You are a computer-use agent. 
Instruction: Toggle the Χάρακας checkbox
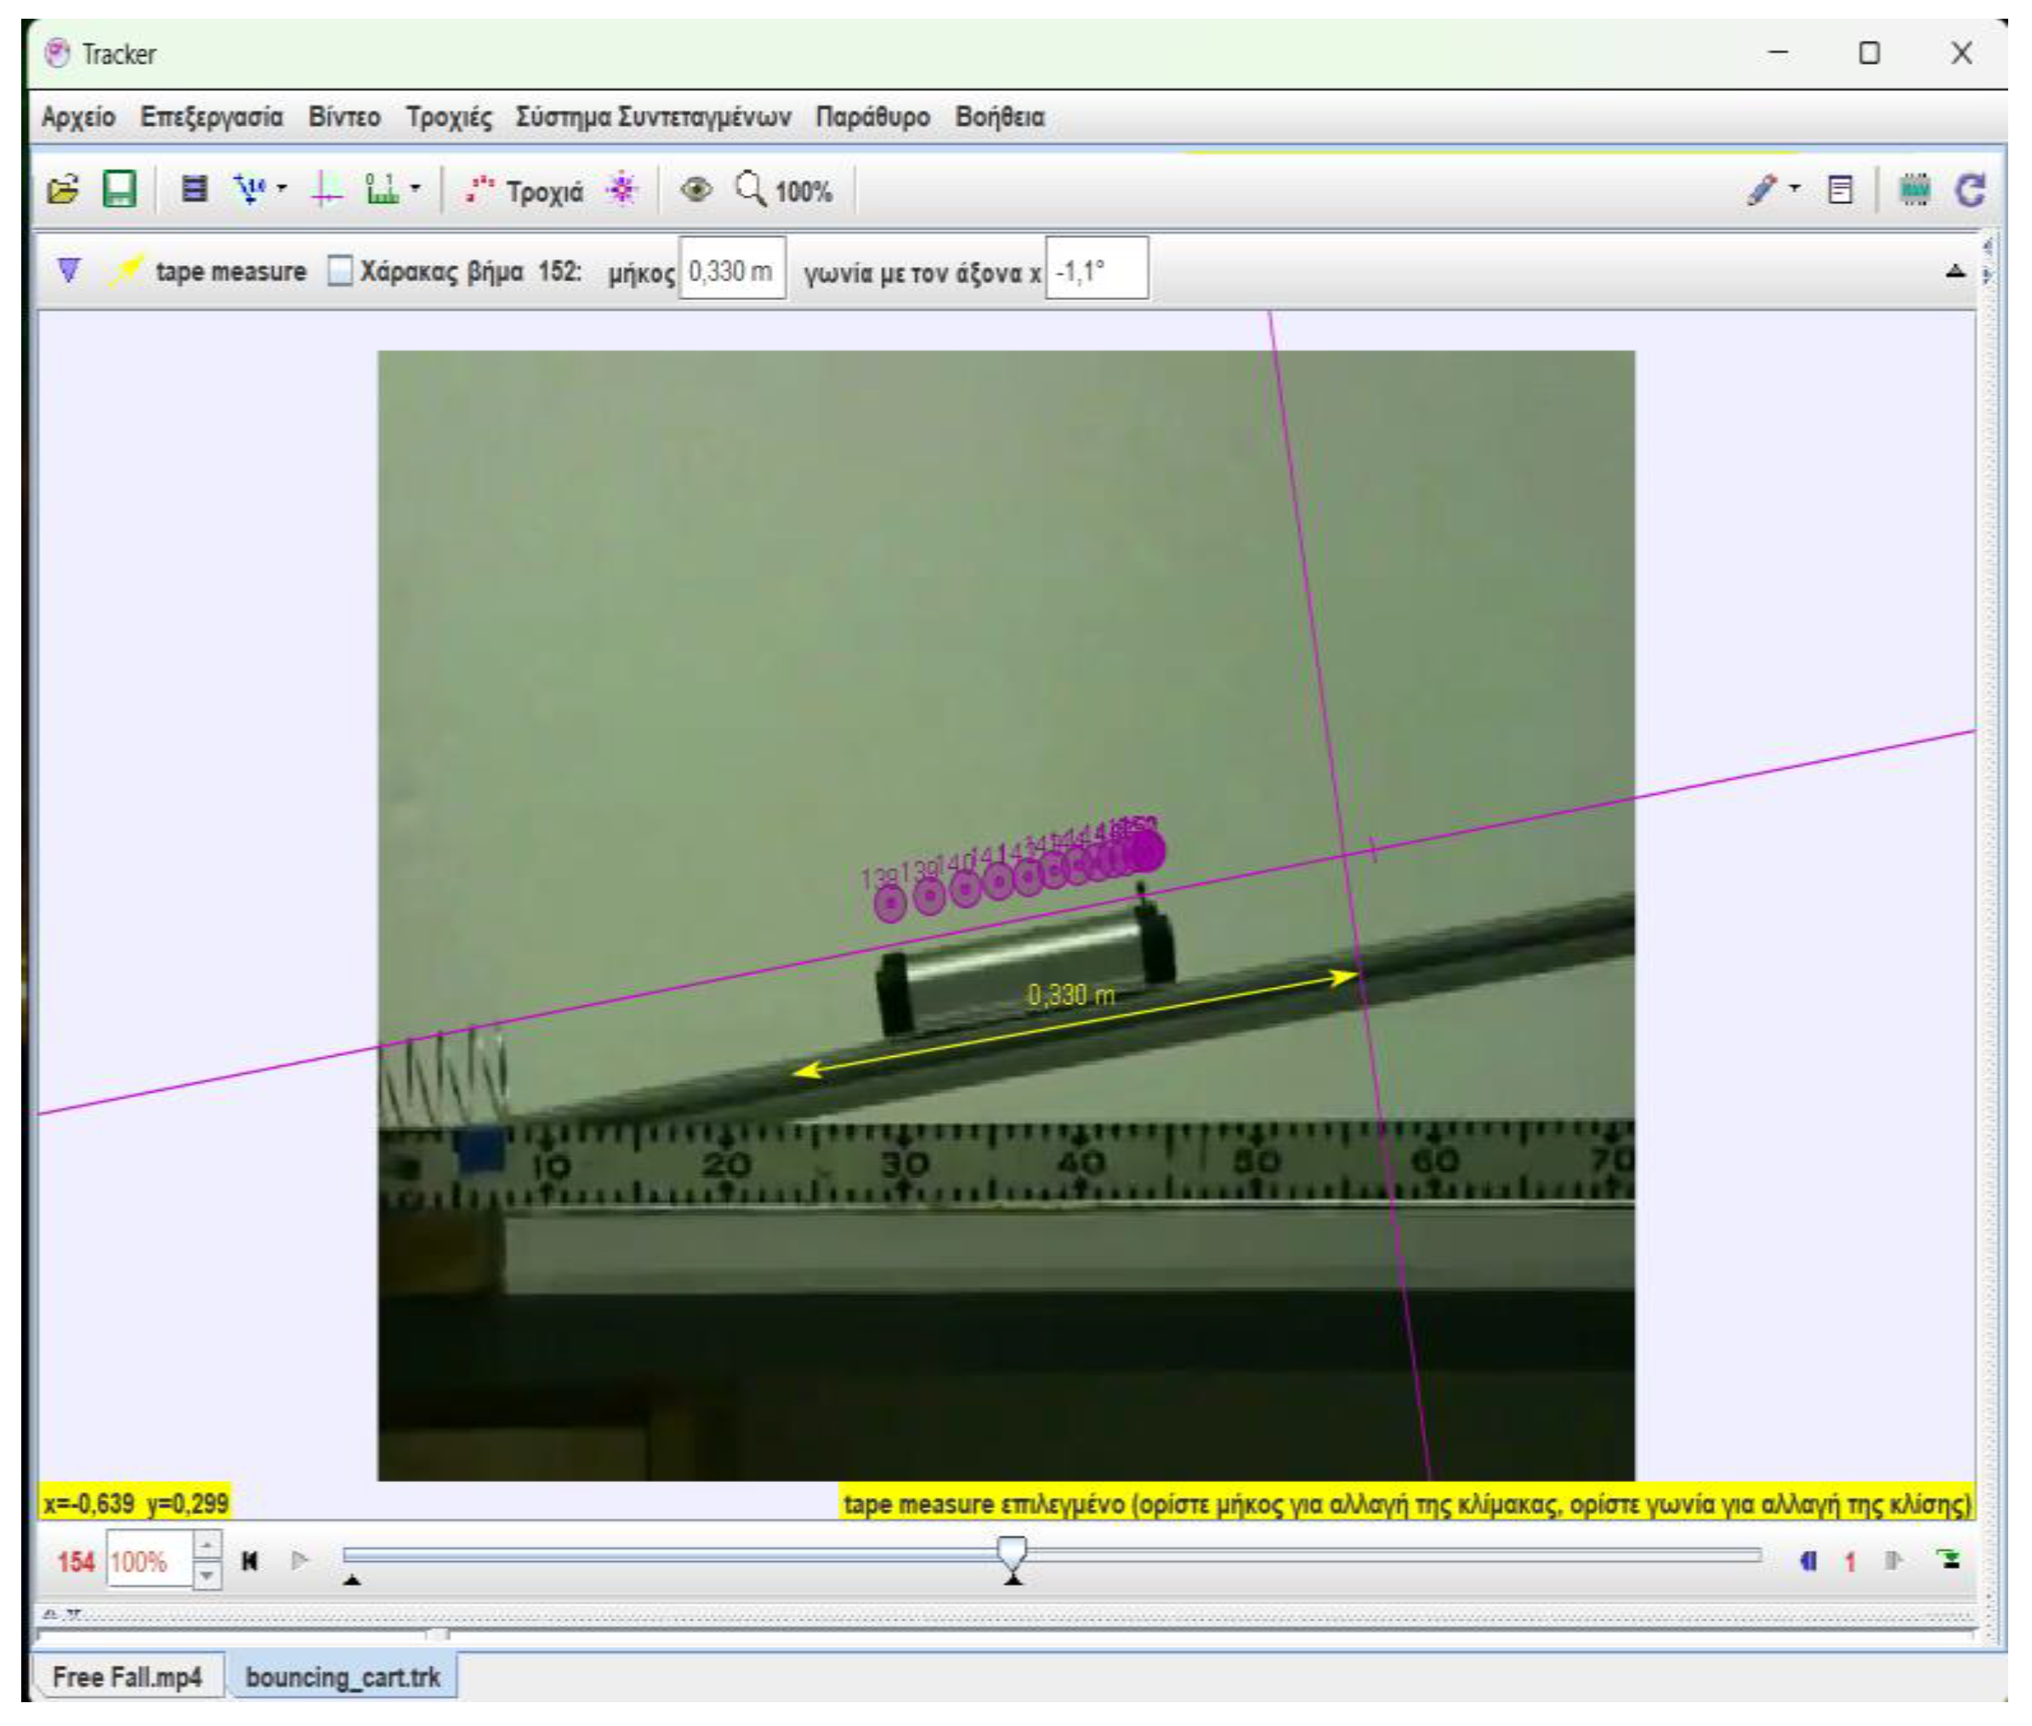click(339, 271)
